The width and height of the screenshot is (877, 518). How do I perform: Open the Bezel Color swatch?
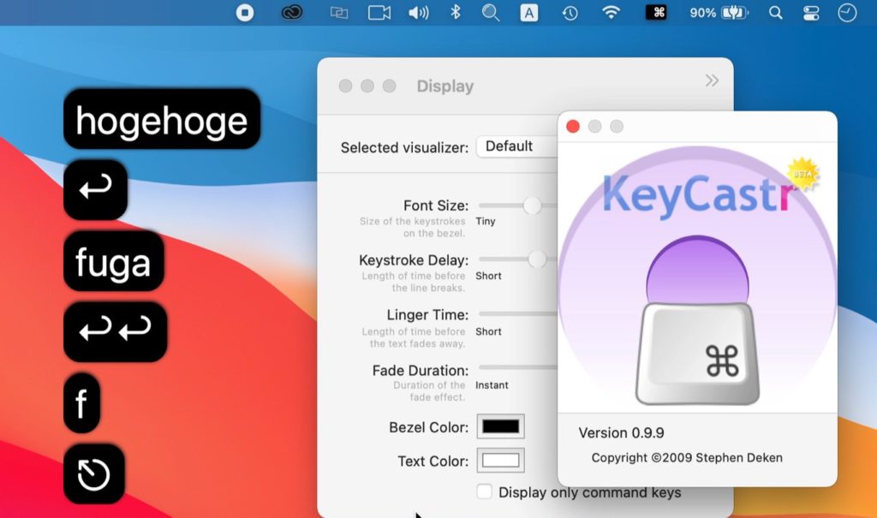pos(499,426)
